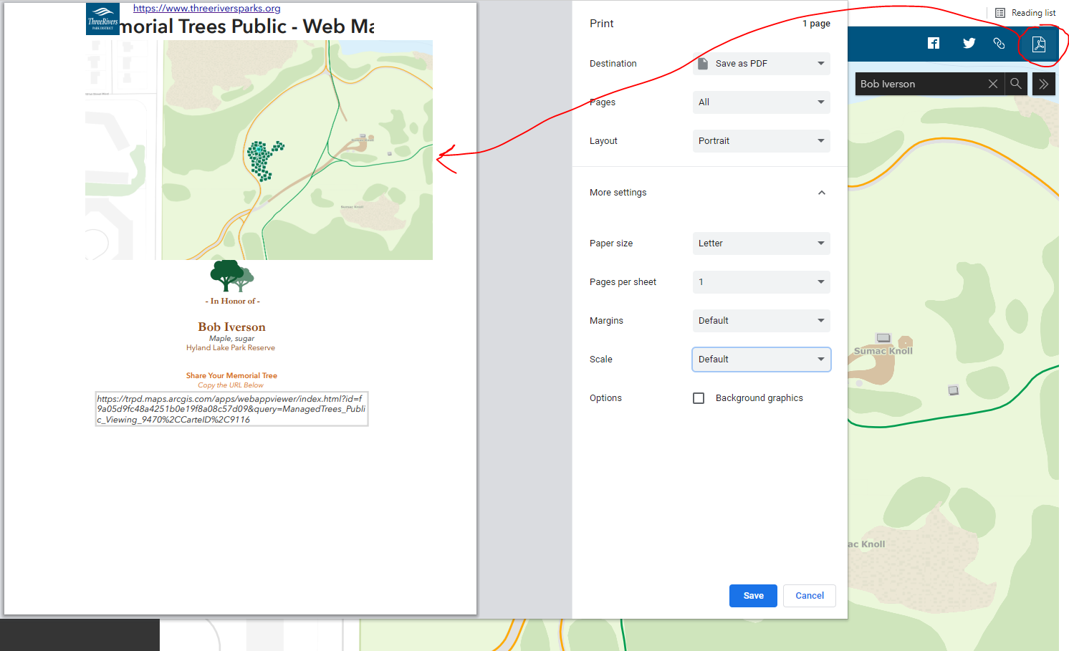Run the search with the magnifier icon

[x=1016, y=84]
